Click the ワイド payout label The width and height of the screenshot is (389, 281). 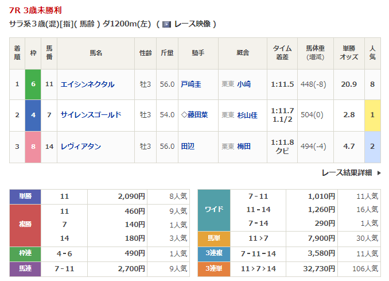[213, 210]
